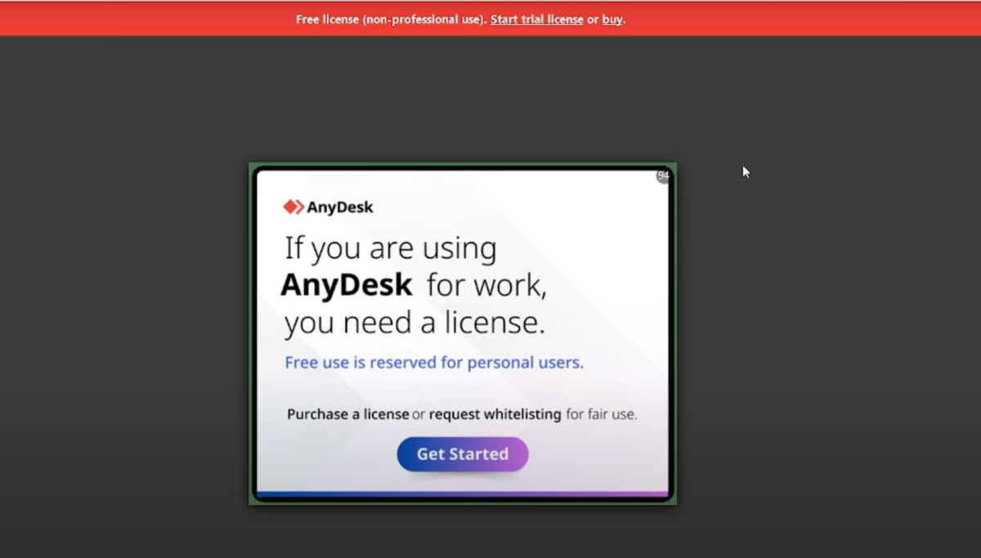
Task: Click "Free use is reserved for personal users."
Action: coord(434,363)
